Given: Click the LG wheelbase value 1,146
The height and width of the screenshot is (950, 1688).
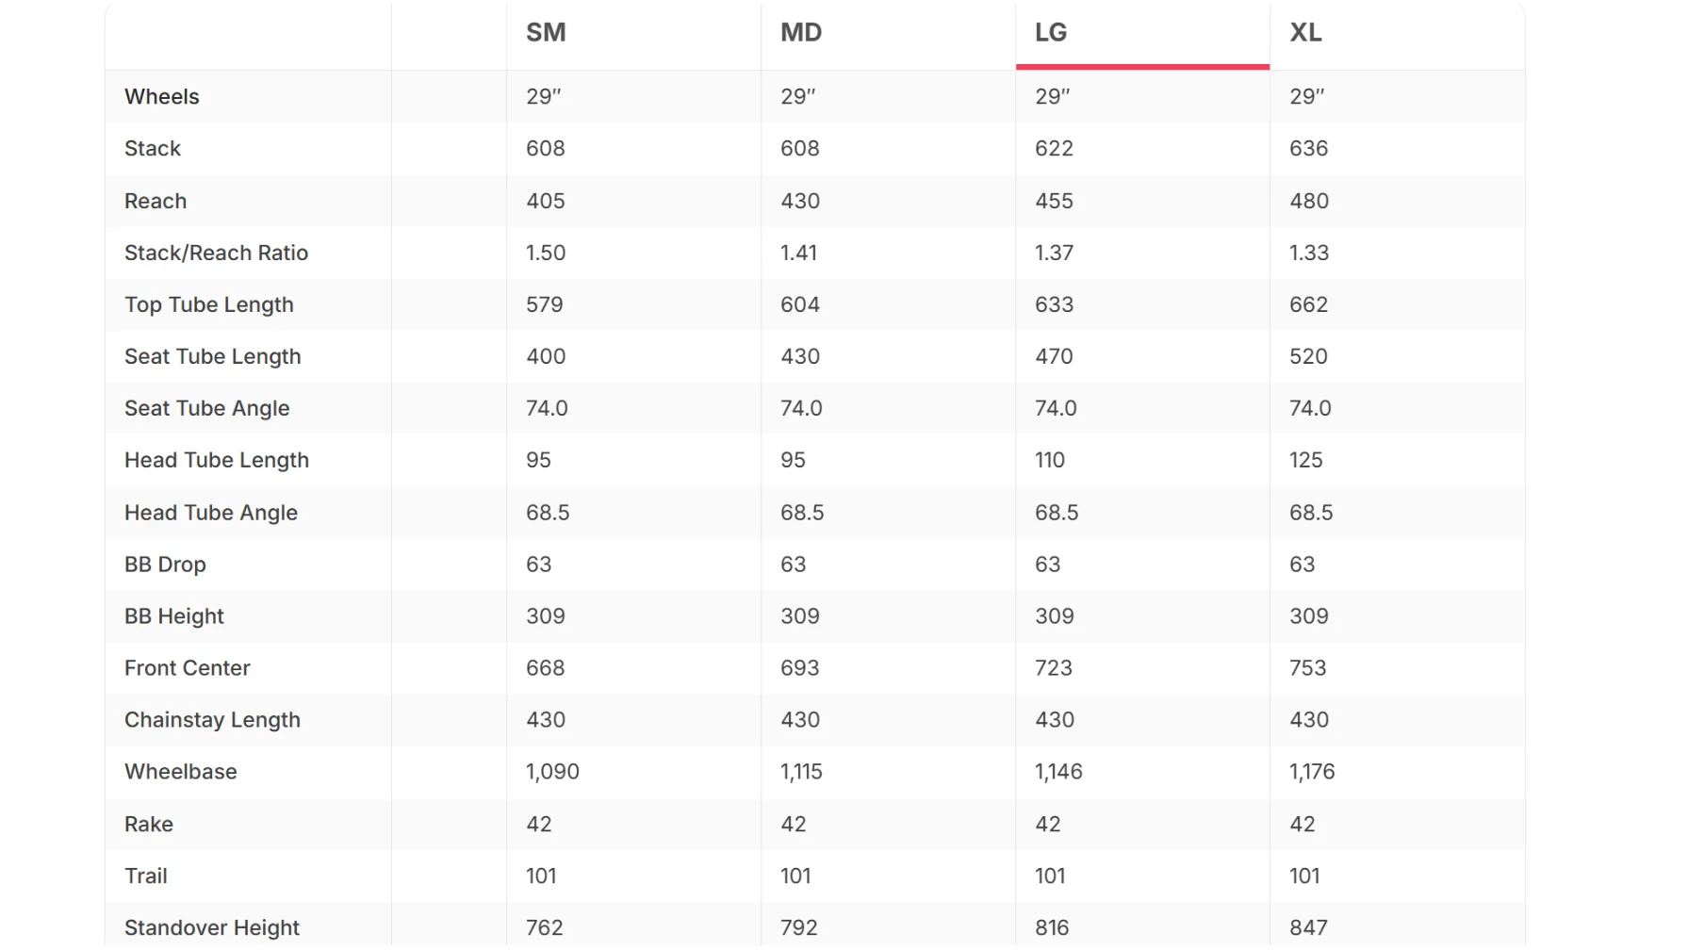Looking at the screenshot, I should (x=1058, y=772).
